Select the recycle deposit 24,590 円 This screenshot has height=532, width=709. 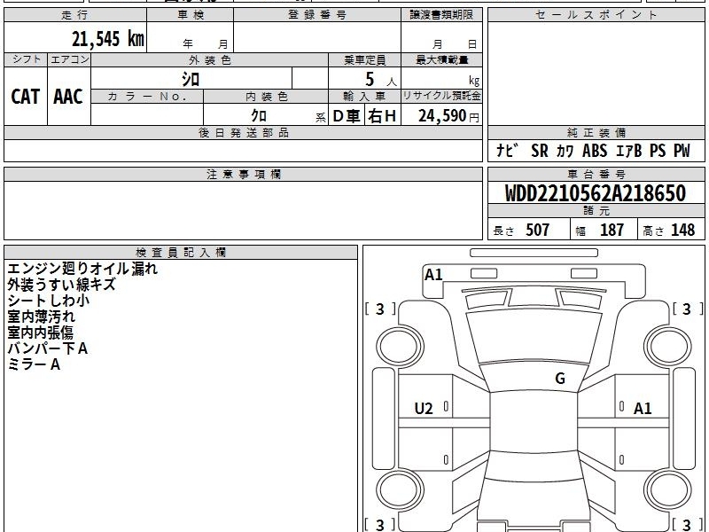click(x=448, y=116)
